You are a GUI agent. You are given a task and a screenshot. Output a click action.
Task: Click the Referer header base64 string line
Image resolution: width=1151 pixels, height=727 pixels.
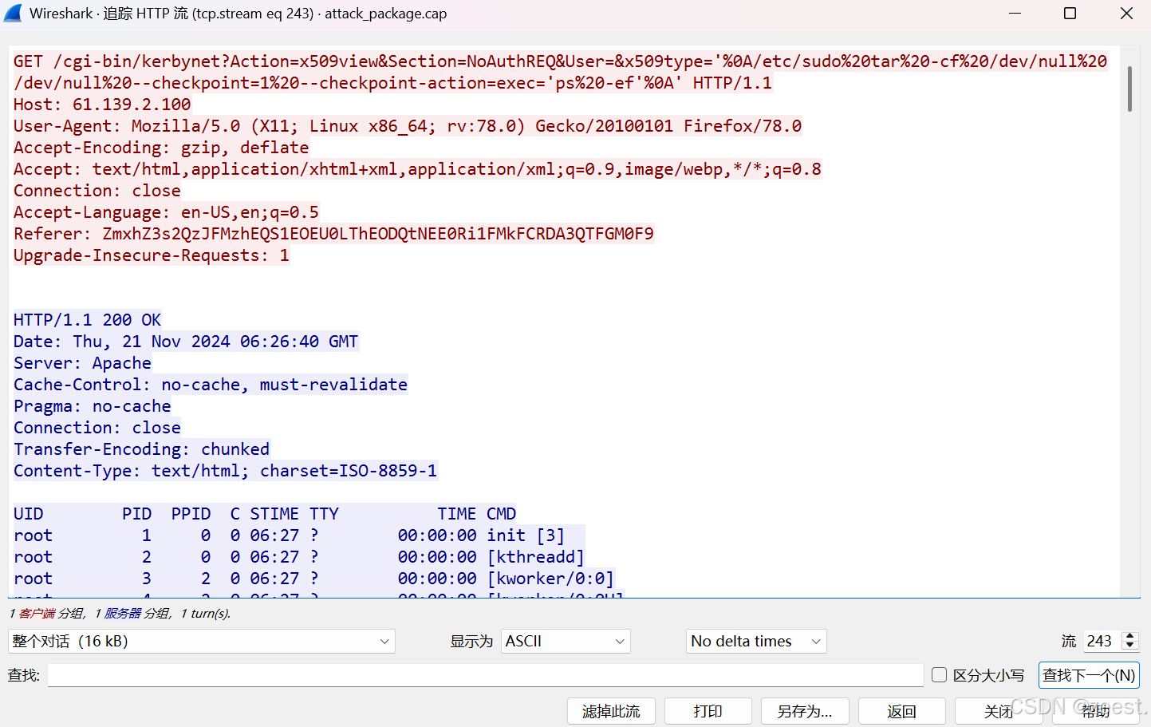click(x=333, y=234)
